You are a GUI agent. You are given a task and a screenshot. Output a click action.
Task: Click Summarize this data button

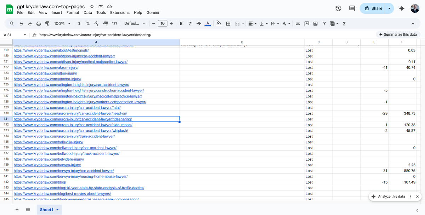click(x=398, y=35)
